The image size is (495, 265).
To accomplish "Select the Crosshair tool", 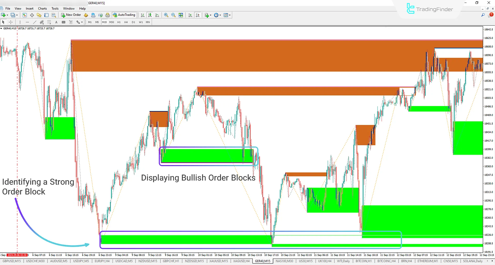I will pyautogui.click(x=11, y=22).
